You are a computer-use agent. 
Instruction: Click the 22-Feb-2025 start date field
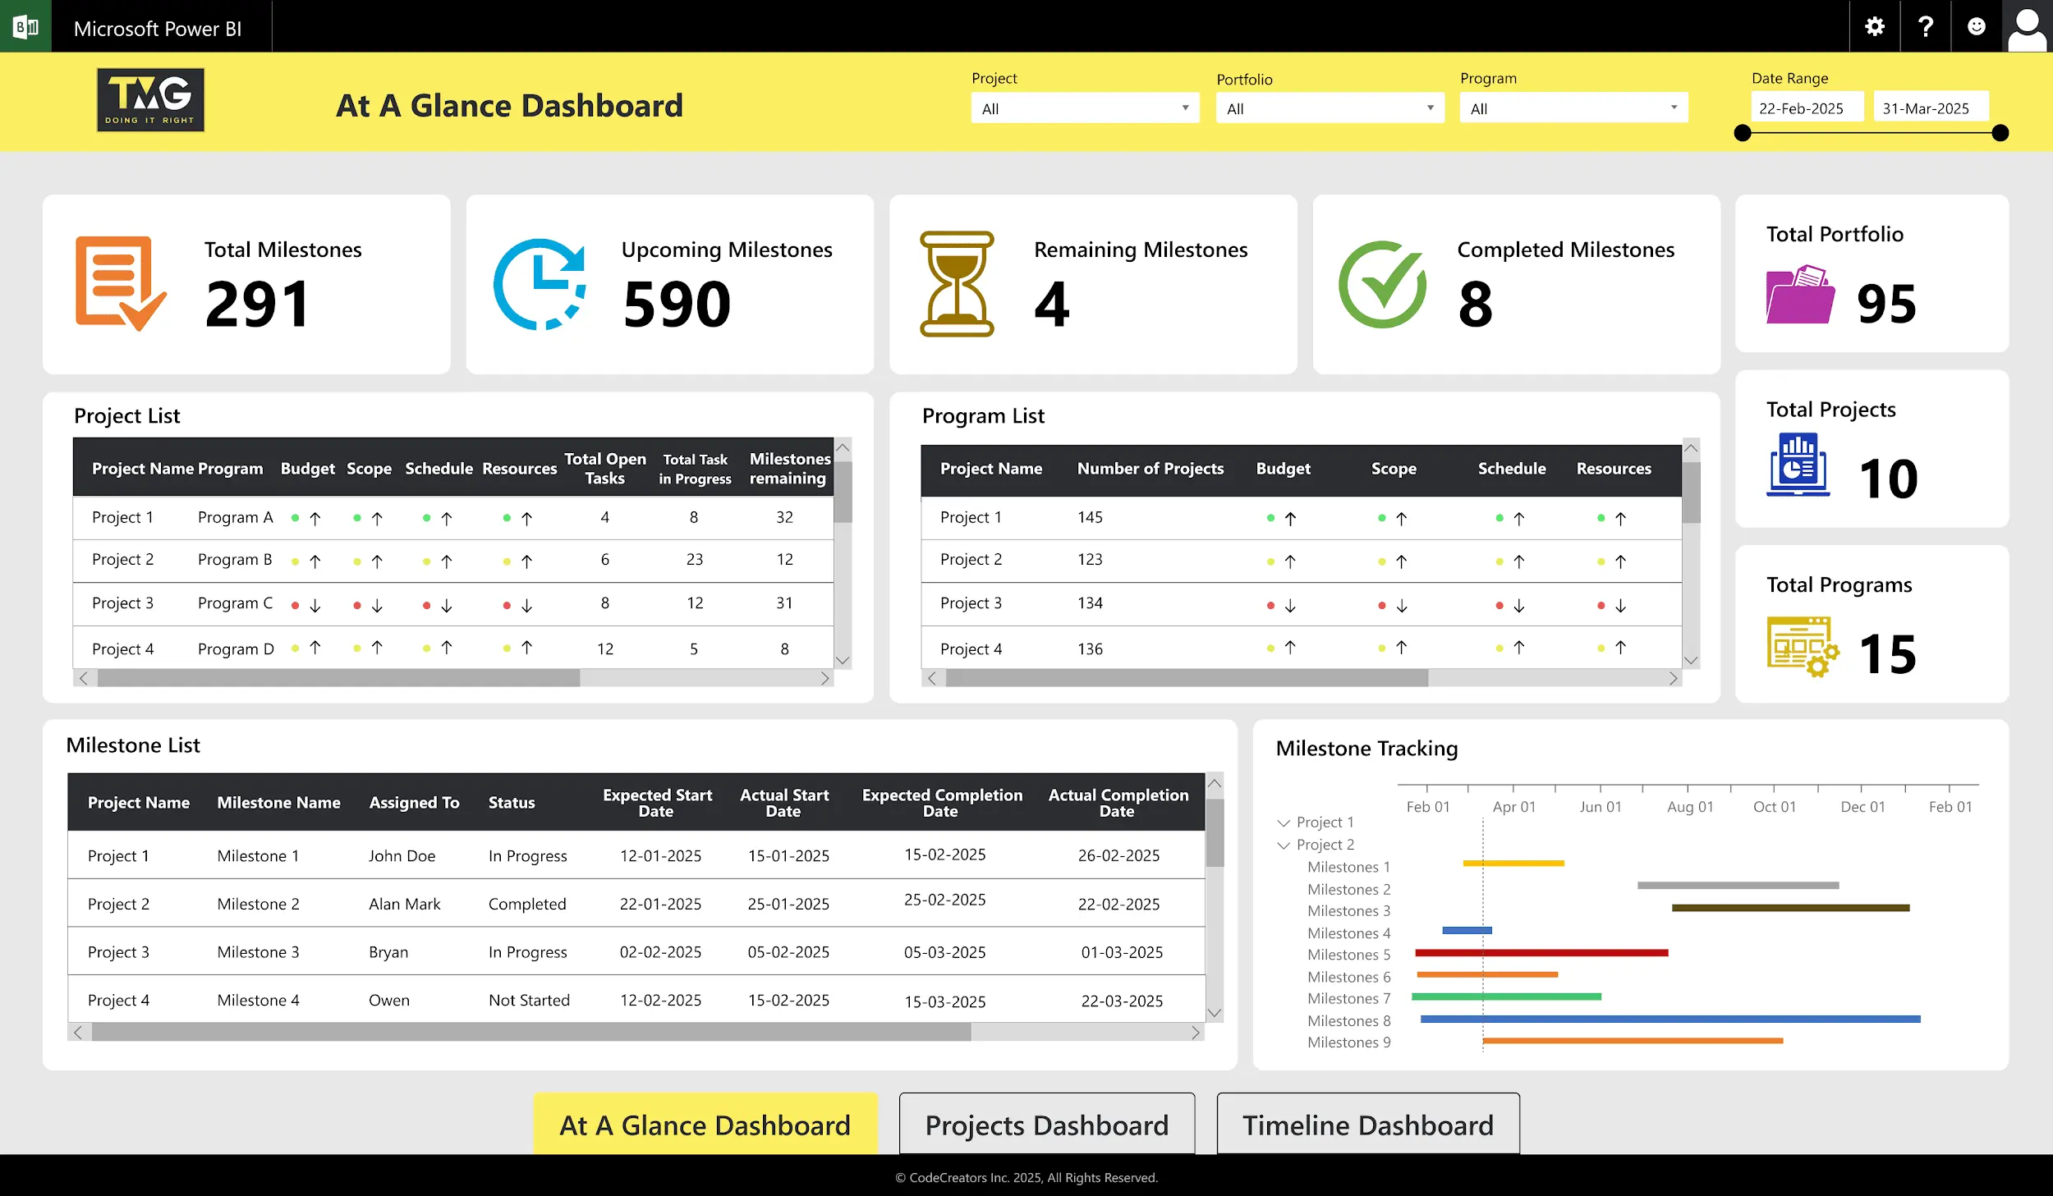[1805, 108]
